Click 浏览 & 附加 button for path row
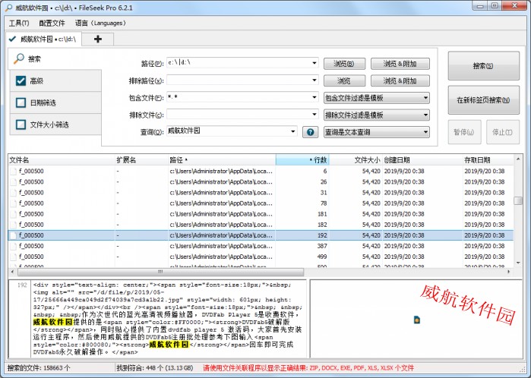 coord(400,64)
